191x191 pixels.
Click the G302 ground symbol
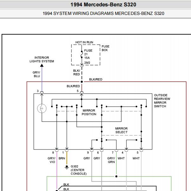(x=67, y=167)
